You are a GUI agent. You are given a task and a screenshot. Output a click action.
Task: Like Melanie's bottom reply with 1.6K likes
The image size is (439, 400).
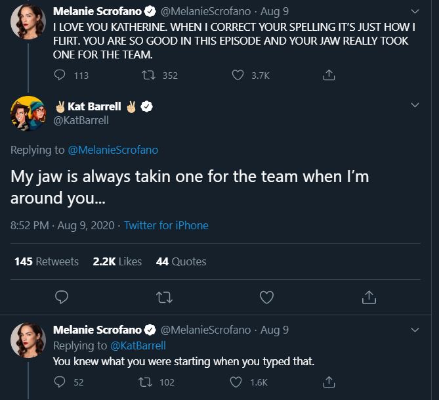238,382
